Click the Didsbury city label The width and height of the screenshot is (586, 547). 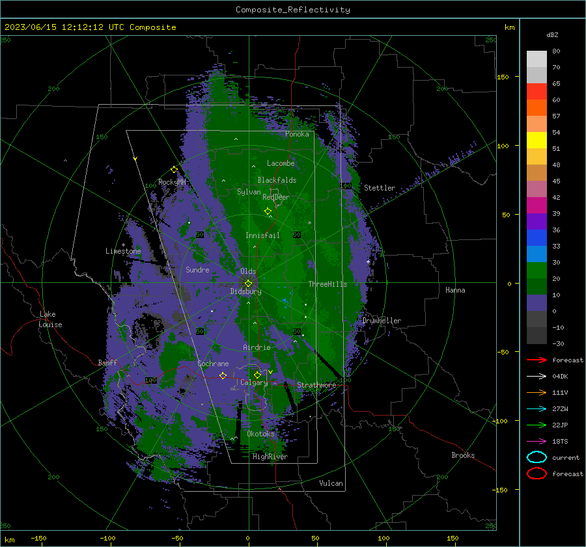click(245, 291)
